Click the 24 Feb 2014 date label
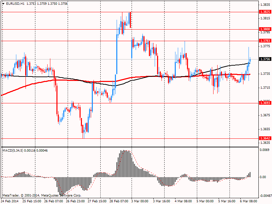 click(10, 201)
